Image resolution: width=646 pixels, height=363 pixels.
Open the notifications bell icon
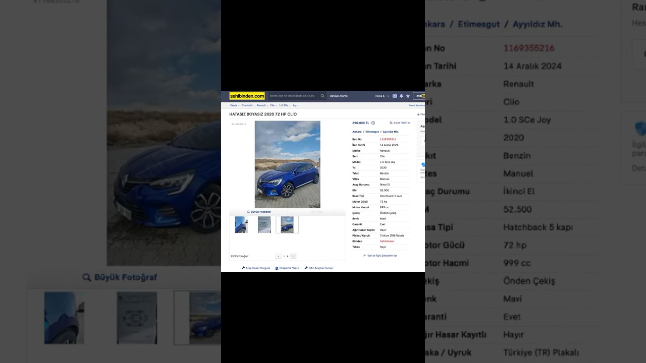401,96
